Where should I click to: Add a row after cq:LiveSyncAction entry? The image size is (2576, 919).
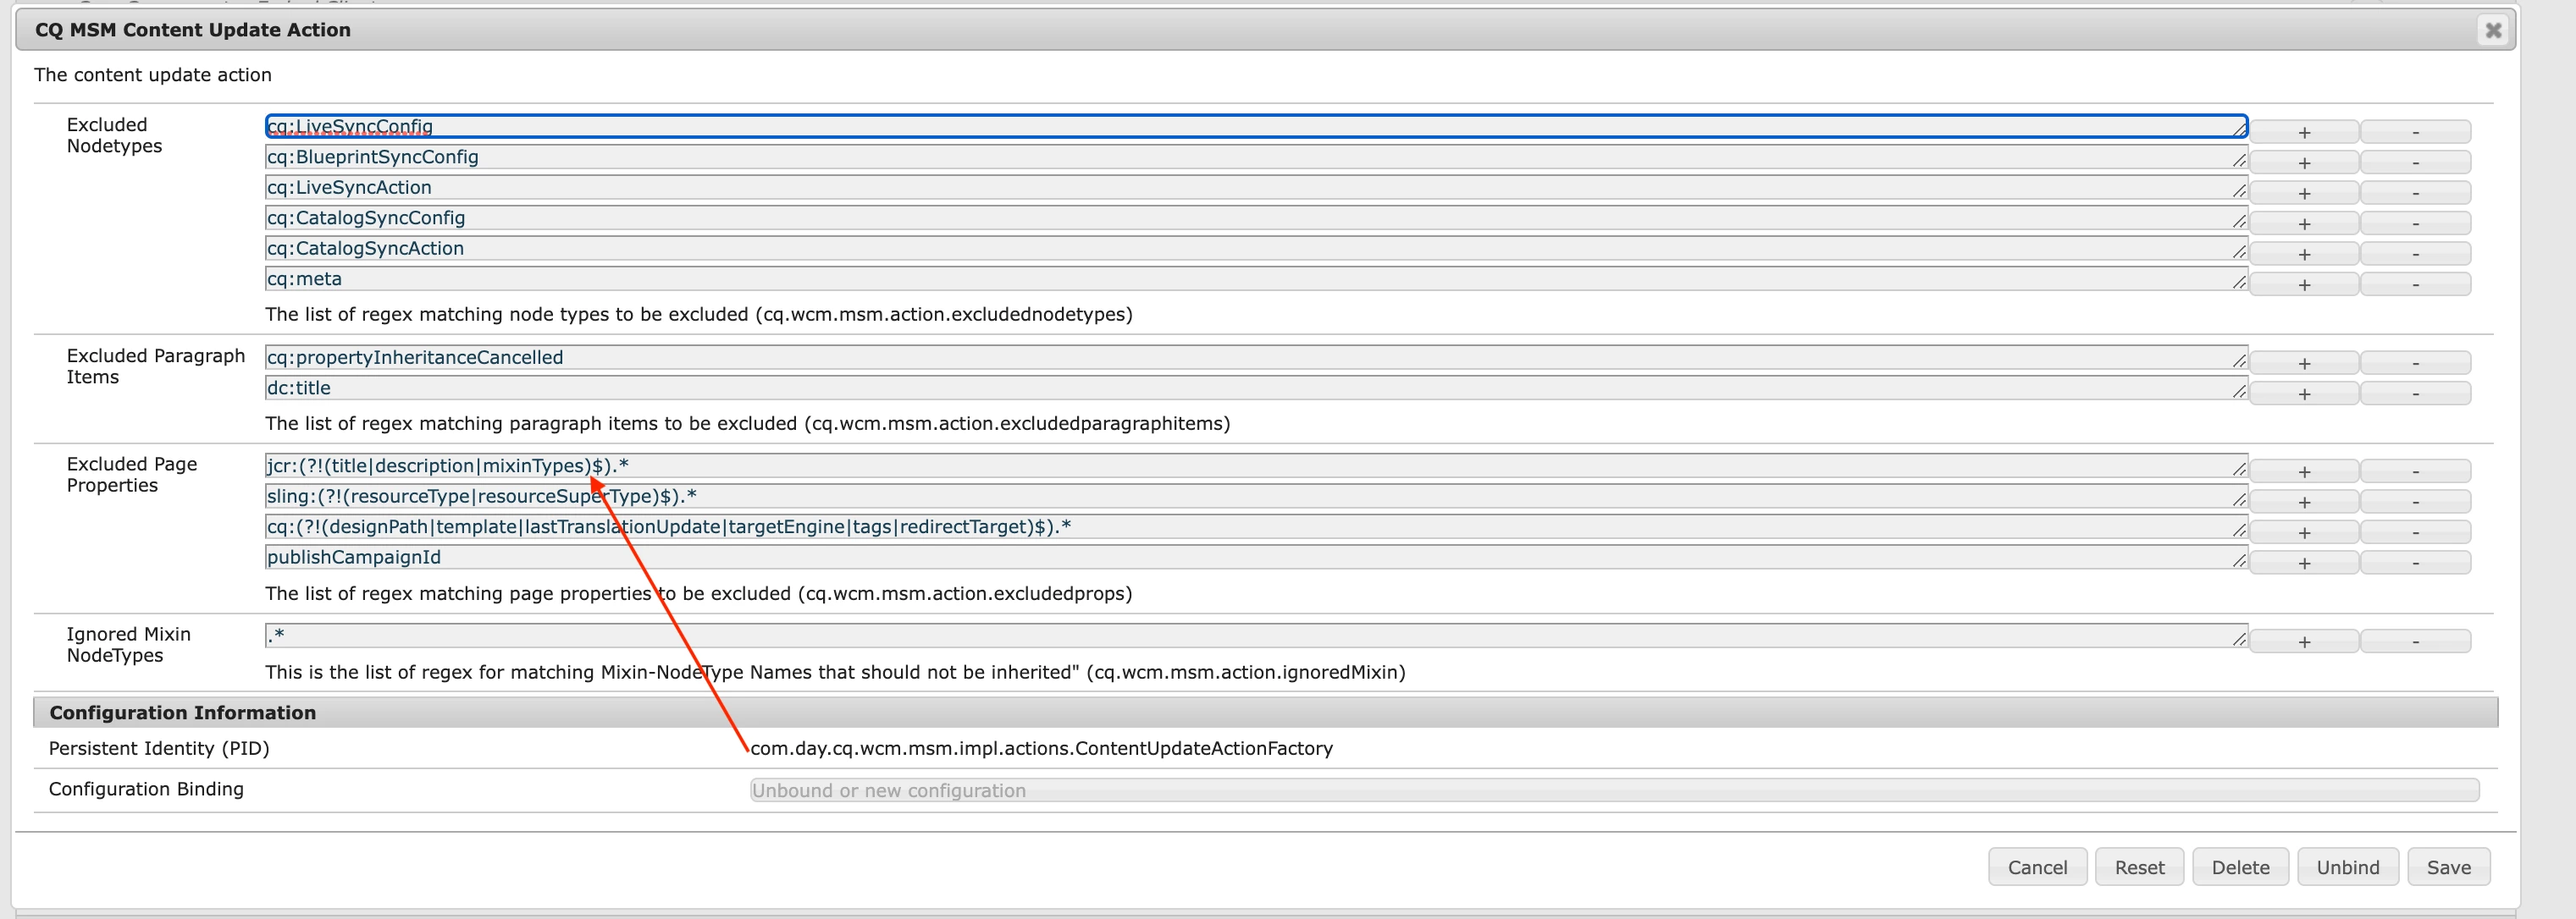tap(2304, 193)
